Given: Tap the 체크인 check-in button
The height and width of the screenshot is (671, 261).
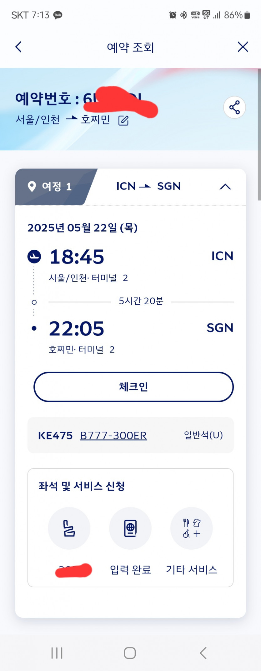Looking at the screenshot, I should coord(133,387).
